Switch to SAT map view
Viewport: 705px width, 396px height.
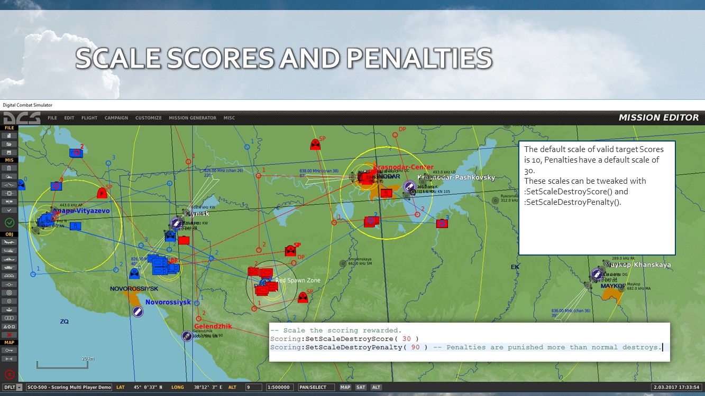pos(361,387)
